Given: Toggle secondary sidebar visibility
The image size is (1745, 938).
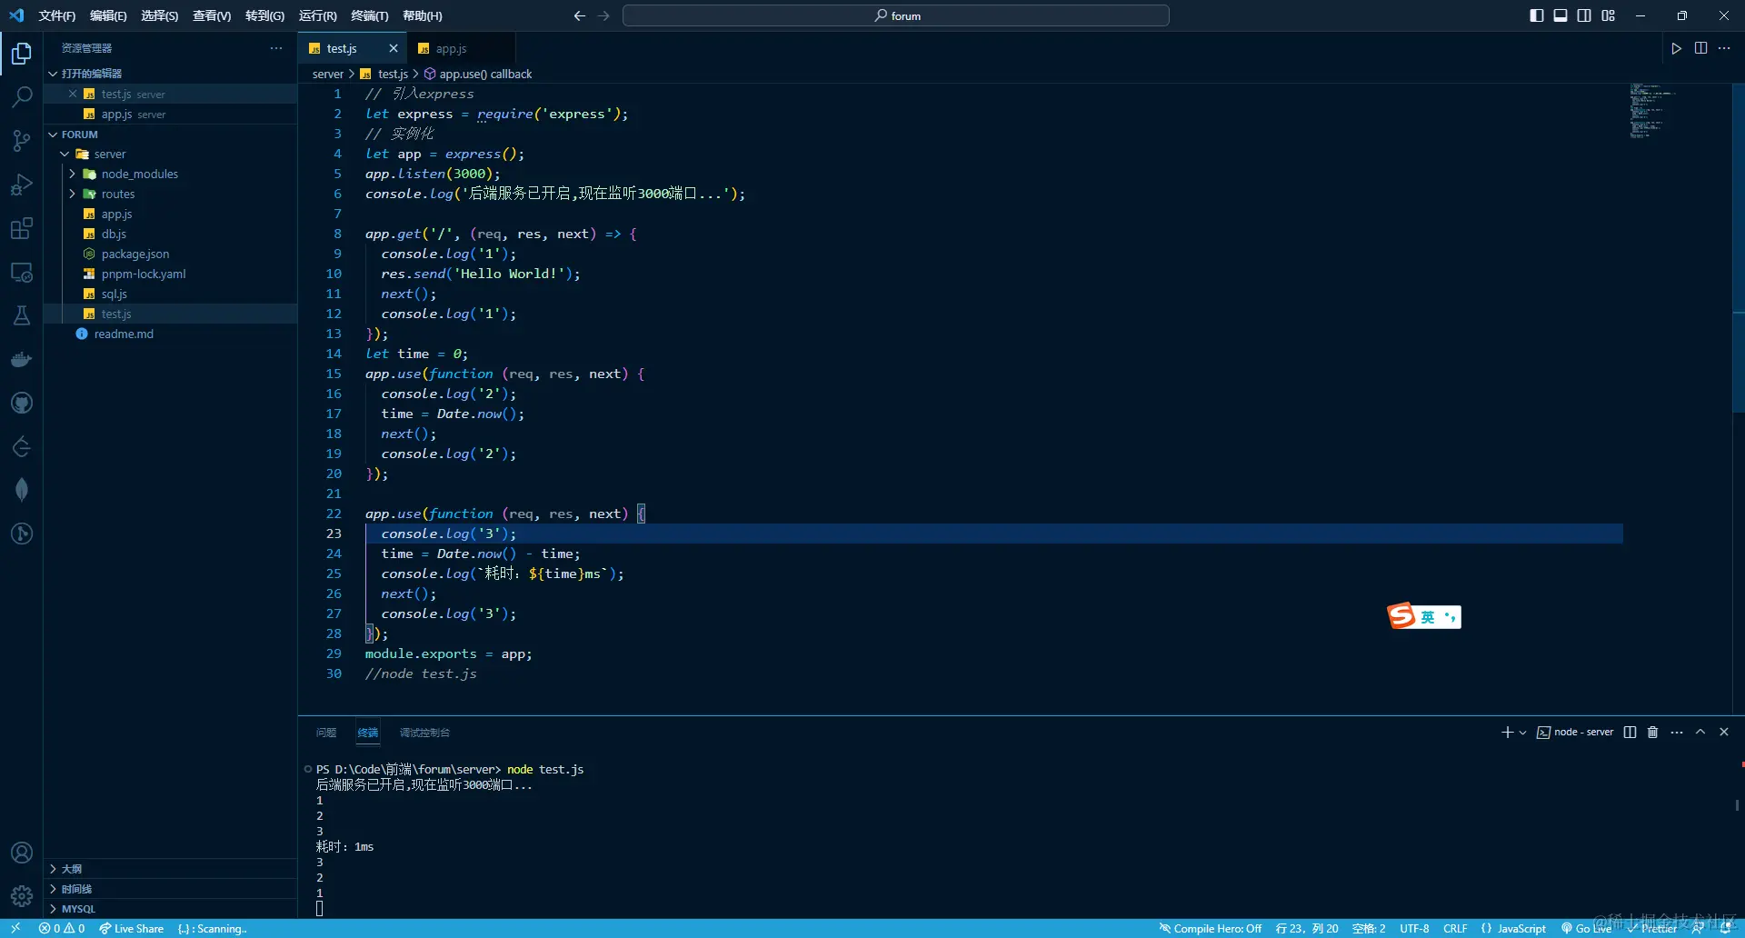Looking at the screenshot, I should click(1584, 15).
